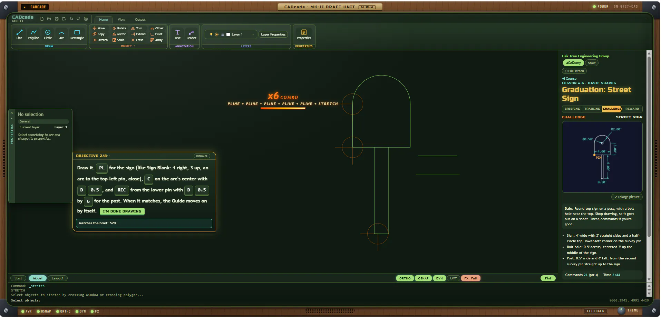This screenshot has width=661, height=317.
Task: Toggle the FX: Full effects setting
Action: tap(471, 278)
